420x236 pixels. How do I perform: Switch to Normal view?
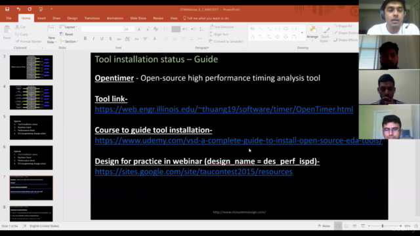[339, 226]
